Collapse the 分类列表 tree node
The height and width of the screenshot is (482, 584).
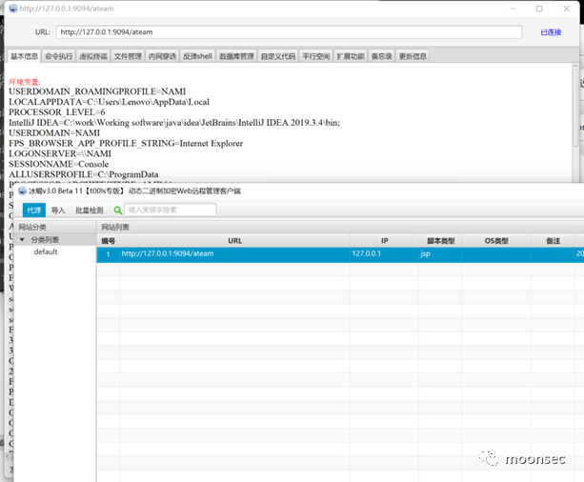(x=22, y=239)
